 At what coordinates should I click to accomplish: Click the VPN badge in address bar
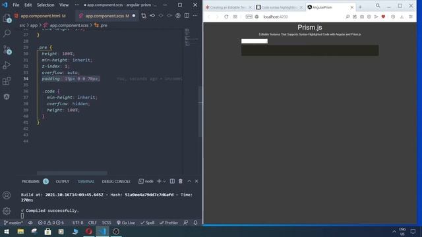(x=249, y=16)
